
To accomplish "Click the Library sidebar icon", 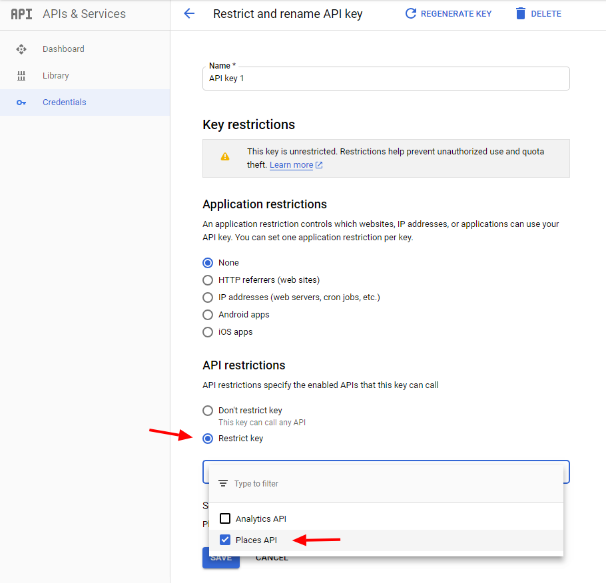I will point(21,76).
